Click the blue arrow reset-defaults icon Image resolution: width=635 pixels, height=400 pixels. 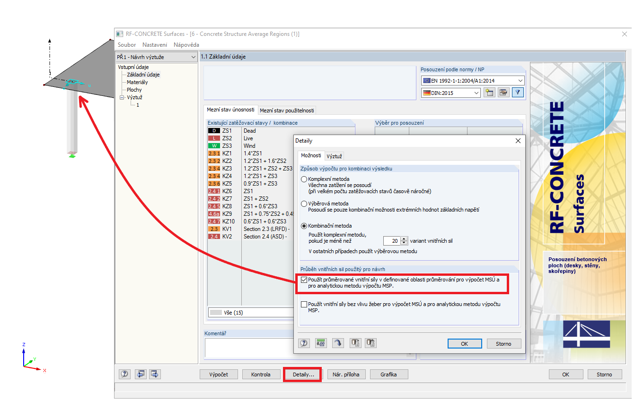click(338, 343)
